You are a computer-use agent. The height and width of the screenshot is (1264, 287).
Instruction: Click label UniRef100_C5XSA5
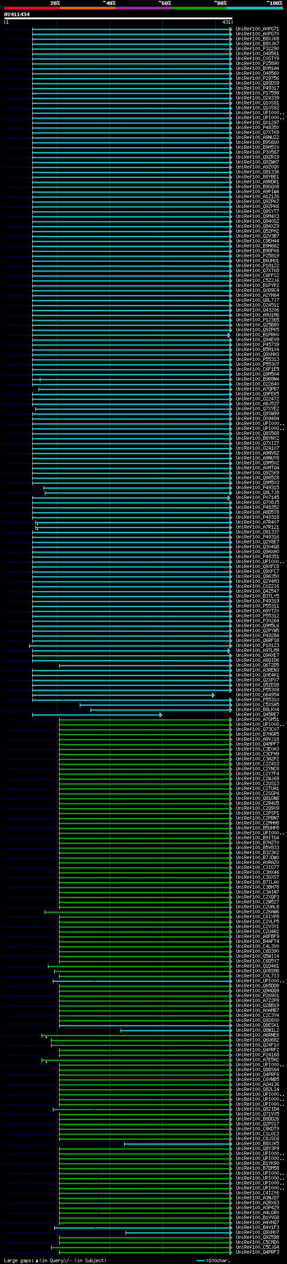[257, 704]
